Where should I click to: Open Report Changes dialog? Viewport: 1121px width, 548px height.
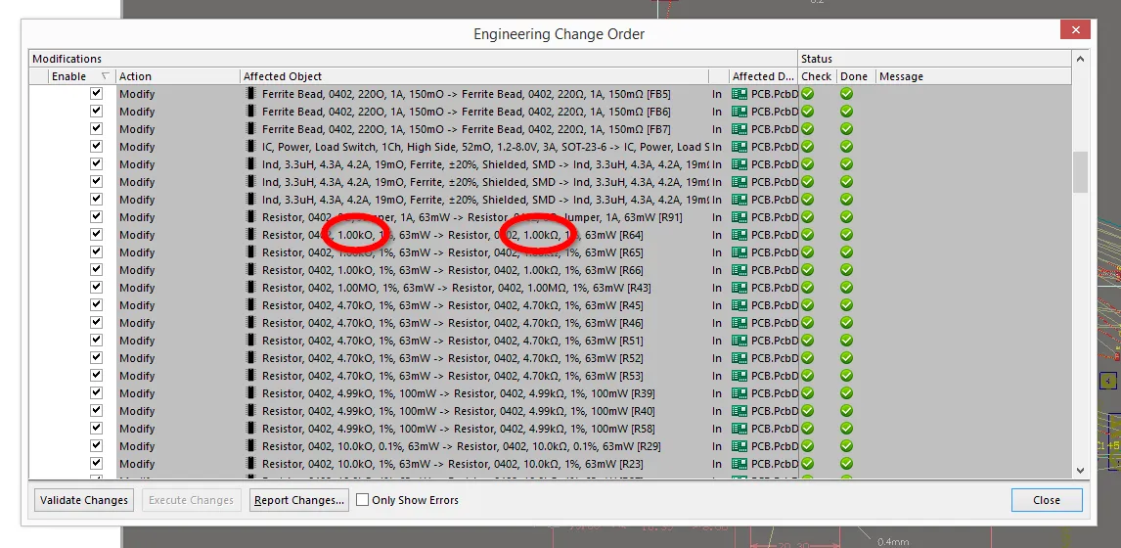299,500
